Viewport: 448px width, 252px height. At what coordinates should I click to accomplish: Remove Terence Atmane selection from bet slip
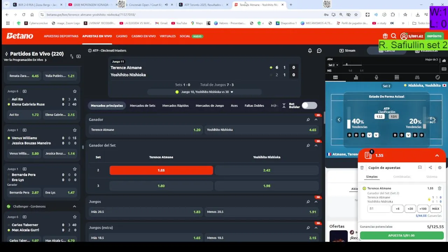(440, 188)
